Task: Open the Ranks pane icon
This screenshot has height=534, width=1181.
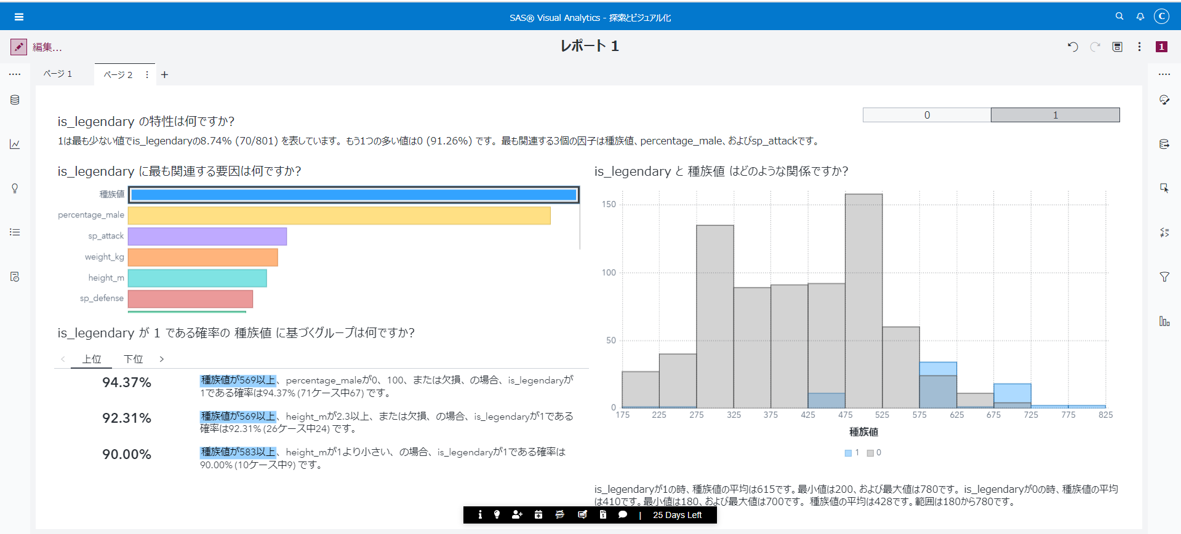Action: point(1164,321)
